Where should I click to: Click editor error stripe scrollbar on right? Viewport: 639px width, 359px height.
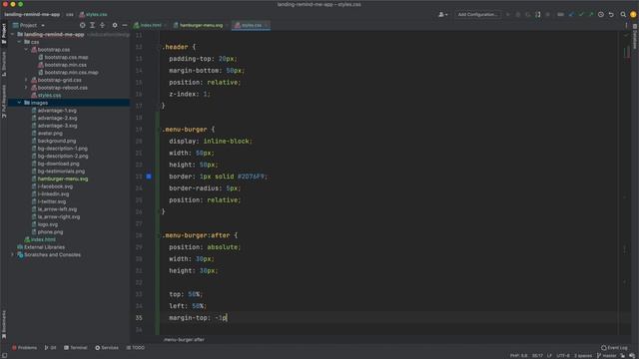[627, 183]
